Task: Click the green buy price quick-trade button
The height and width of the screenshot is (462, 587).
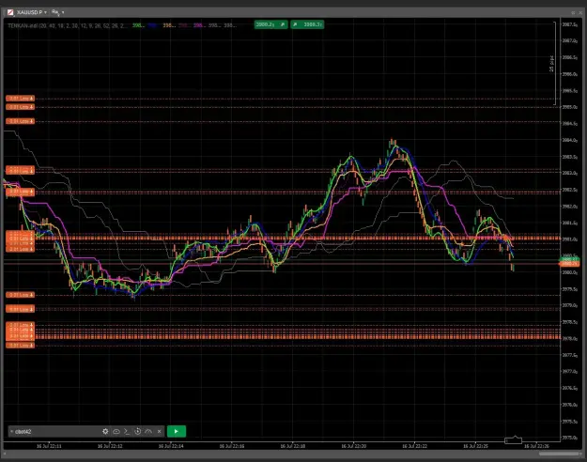Action: [x=307, y=24]
